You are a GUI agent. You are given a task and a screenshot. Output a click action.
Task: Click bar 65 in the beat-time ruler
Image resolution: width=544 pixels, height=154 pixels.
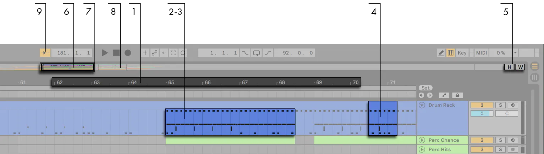(x=171, y=83)
